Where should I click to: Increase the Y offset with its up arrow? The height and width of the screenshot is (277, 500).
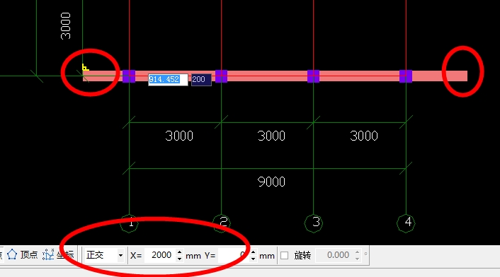pyautogui.click(x=254, y=252)
